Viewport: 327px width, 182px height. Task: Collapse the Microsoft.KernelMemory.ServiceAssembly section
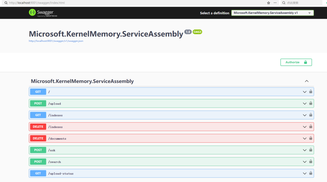[306, 81]
